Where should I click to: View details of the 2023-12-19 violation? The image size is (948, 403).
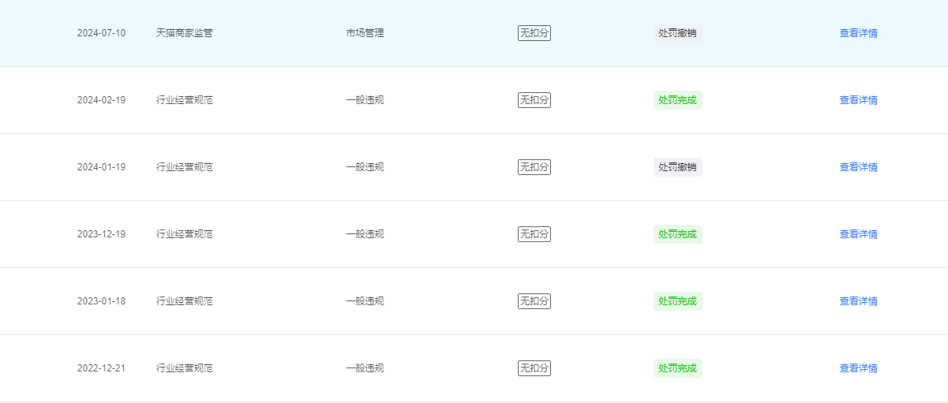point(858,234)
